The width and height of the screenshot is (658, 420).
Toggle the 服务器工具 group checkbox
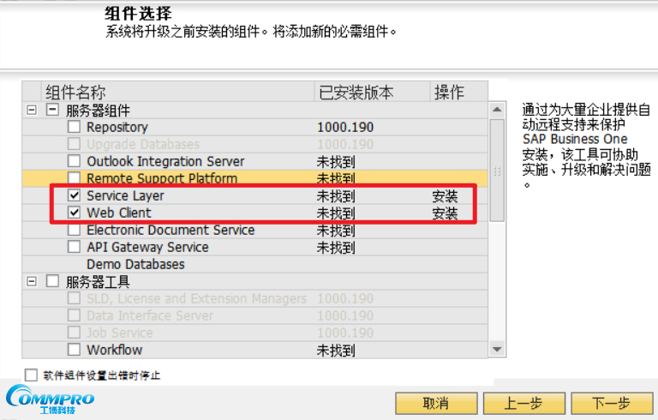52,281
